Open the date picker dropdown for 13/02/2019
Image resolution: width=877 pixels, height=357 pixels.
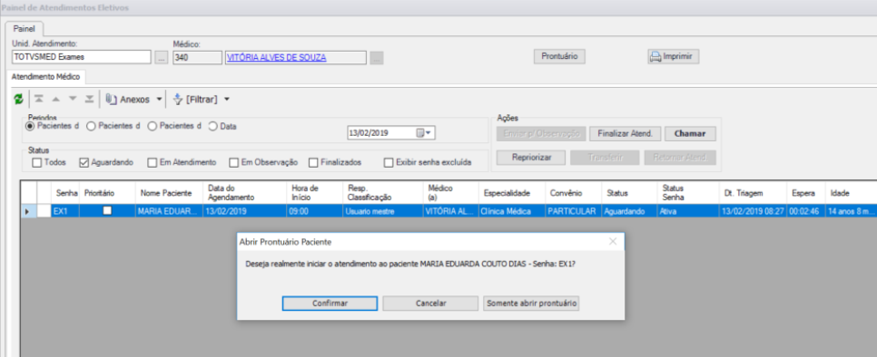coord(424,133)
